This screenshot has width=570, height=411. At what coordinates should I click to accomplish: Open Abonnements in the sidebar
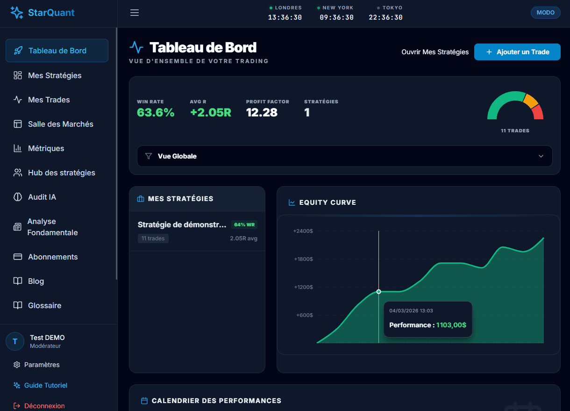[53, 257]
